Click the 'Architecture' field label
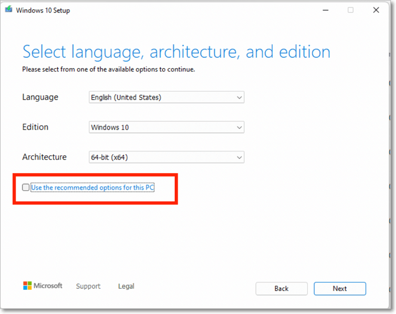This screenshot has height=314, width=396. tap(44, 157)
